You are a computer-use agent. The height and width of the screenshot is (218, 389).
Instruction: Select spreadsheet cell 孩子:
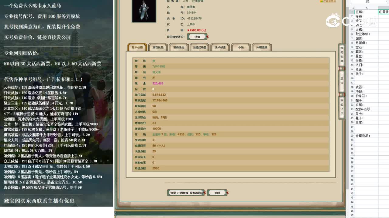[366, 74]
